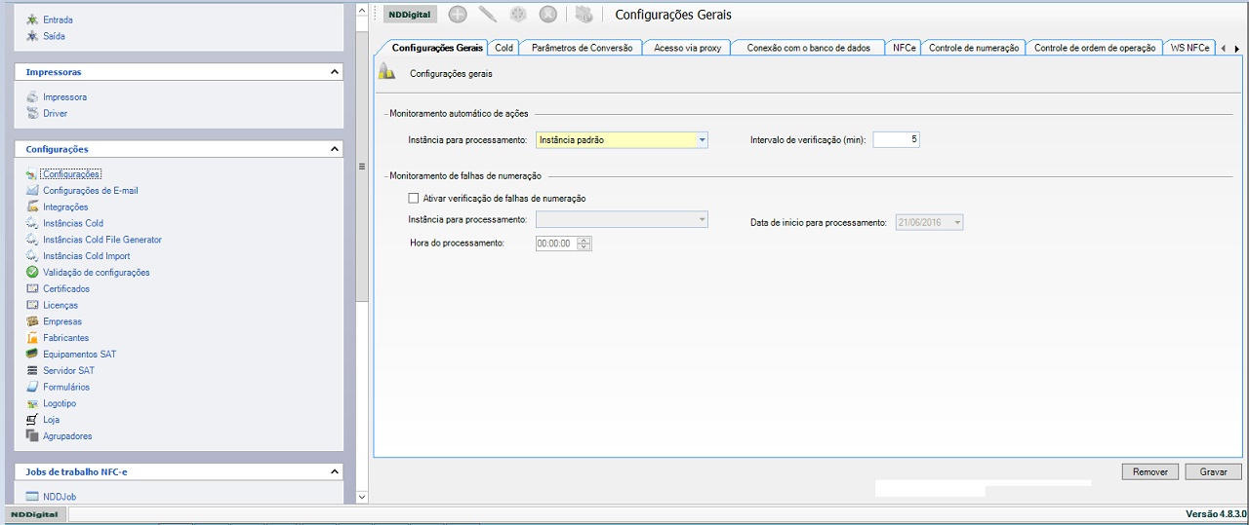Collapse the Configurações sidebar panel
This screenshot has width=1249, height=525.
(335, 150)
